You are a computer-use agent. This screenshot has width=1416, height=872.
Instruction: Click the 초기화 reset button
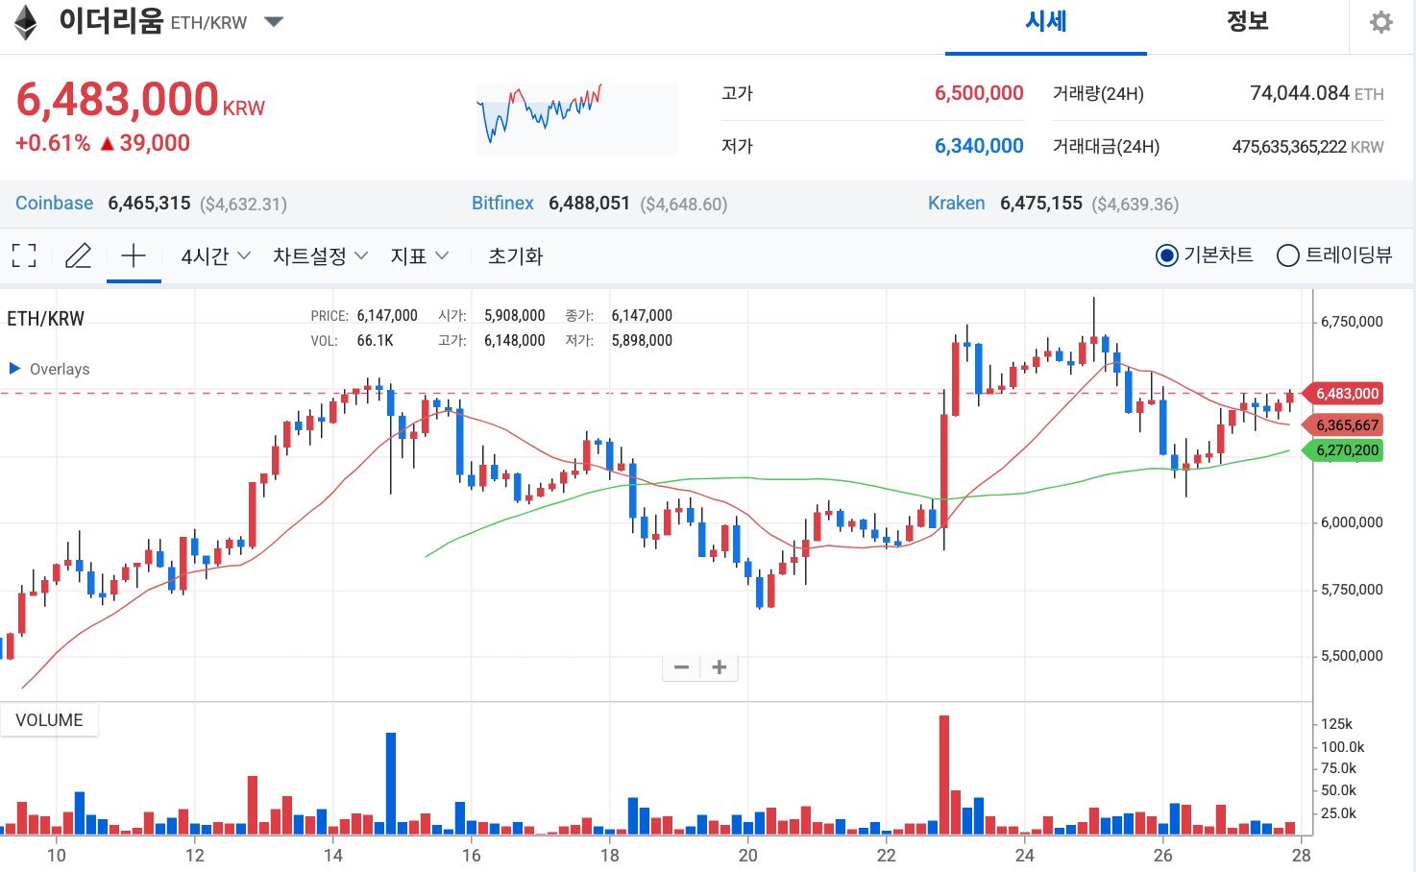point(515,256)
